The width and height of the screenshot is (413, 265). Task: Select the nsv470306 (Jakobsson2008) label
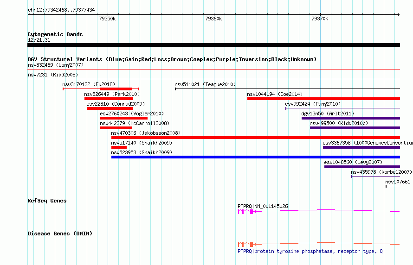click(146, 133)
